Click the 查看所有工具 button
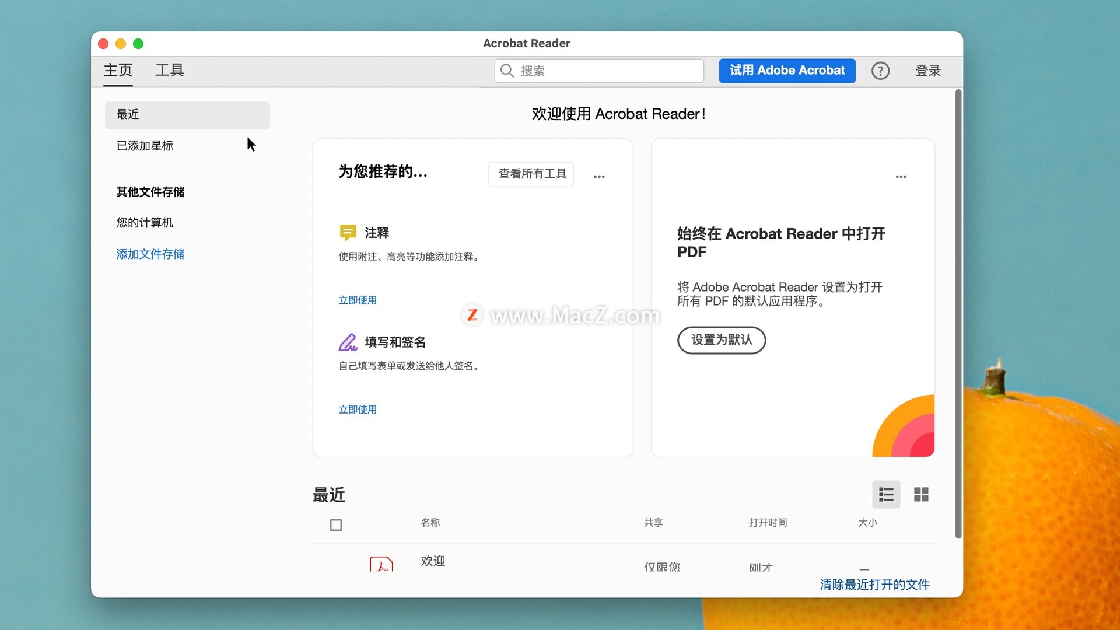This screenshot has width=1120, height=630. point(531,174)
